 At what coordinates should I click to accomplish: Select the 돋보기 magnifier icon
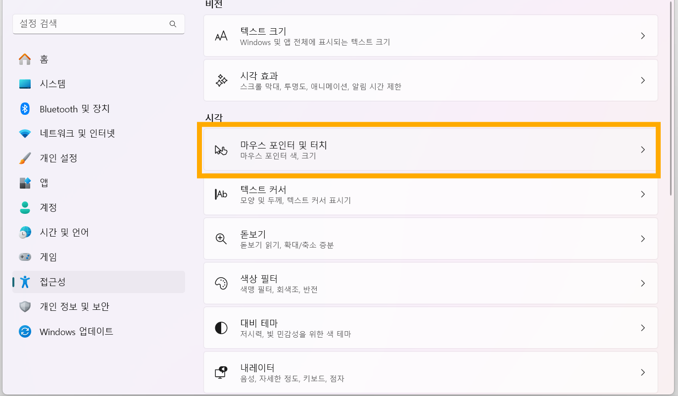221,239
